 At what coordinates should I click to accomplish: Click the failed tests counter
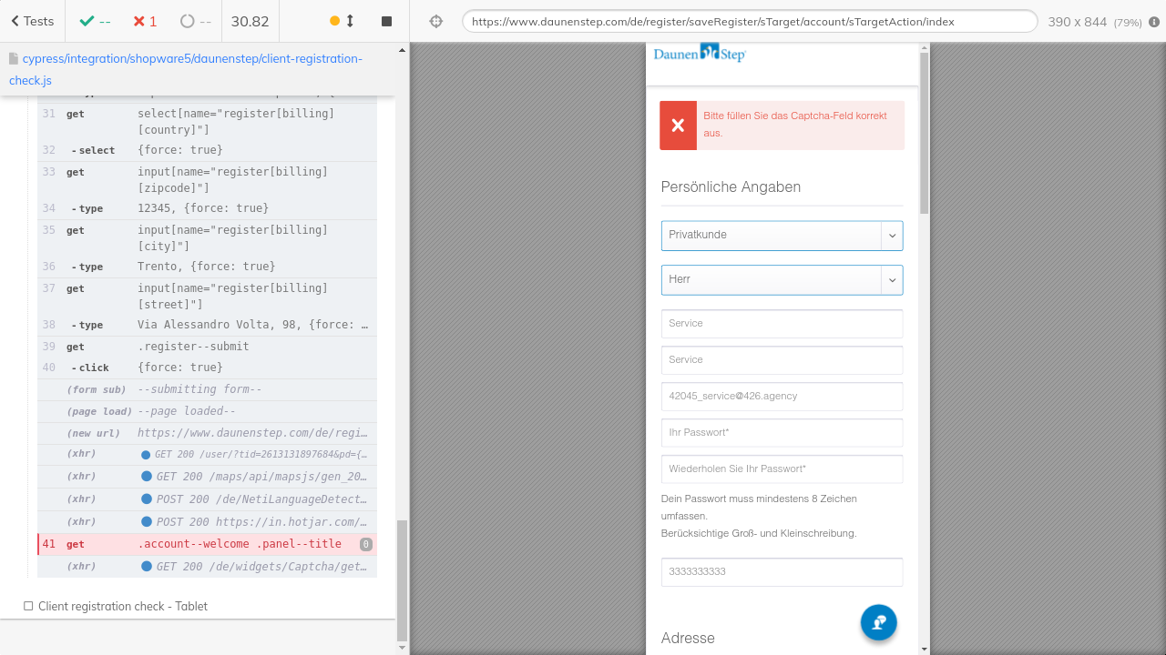[144, 21]
